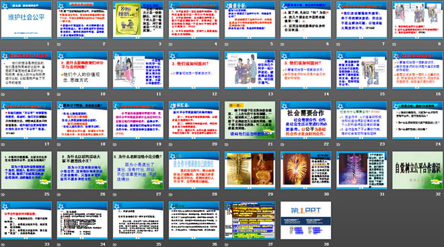
Task: Click the animation star icon under slide 2
Action: click(59, 44)
